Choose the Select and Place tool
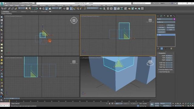 click(x=50, y=8)
